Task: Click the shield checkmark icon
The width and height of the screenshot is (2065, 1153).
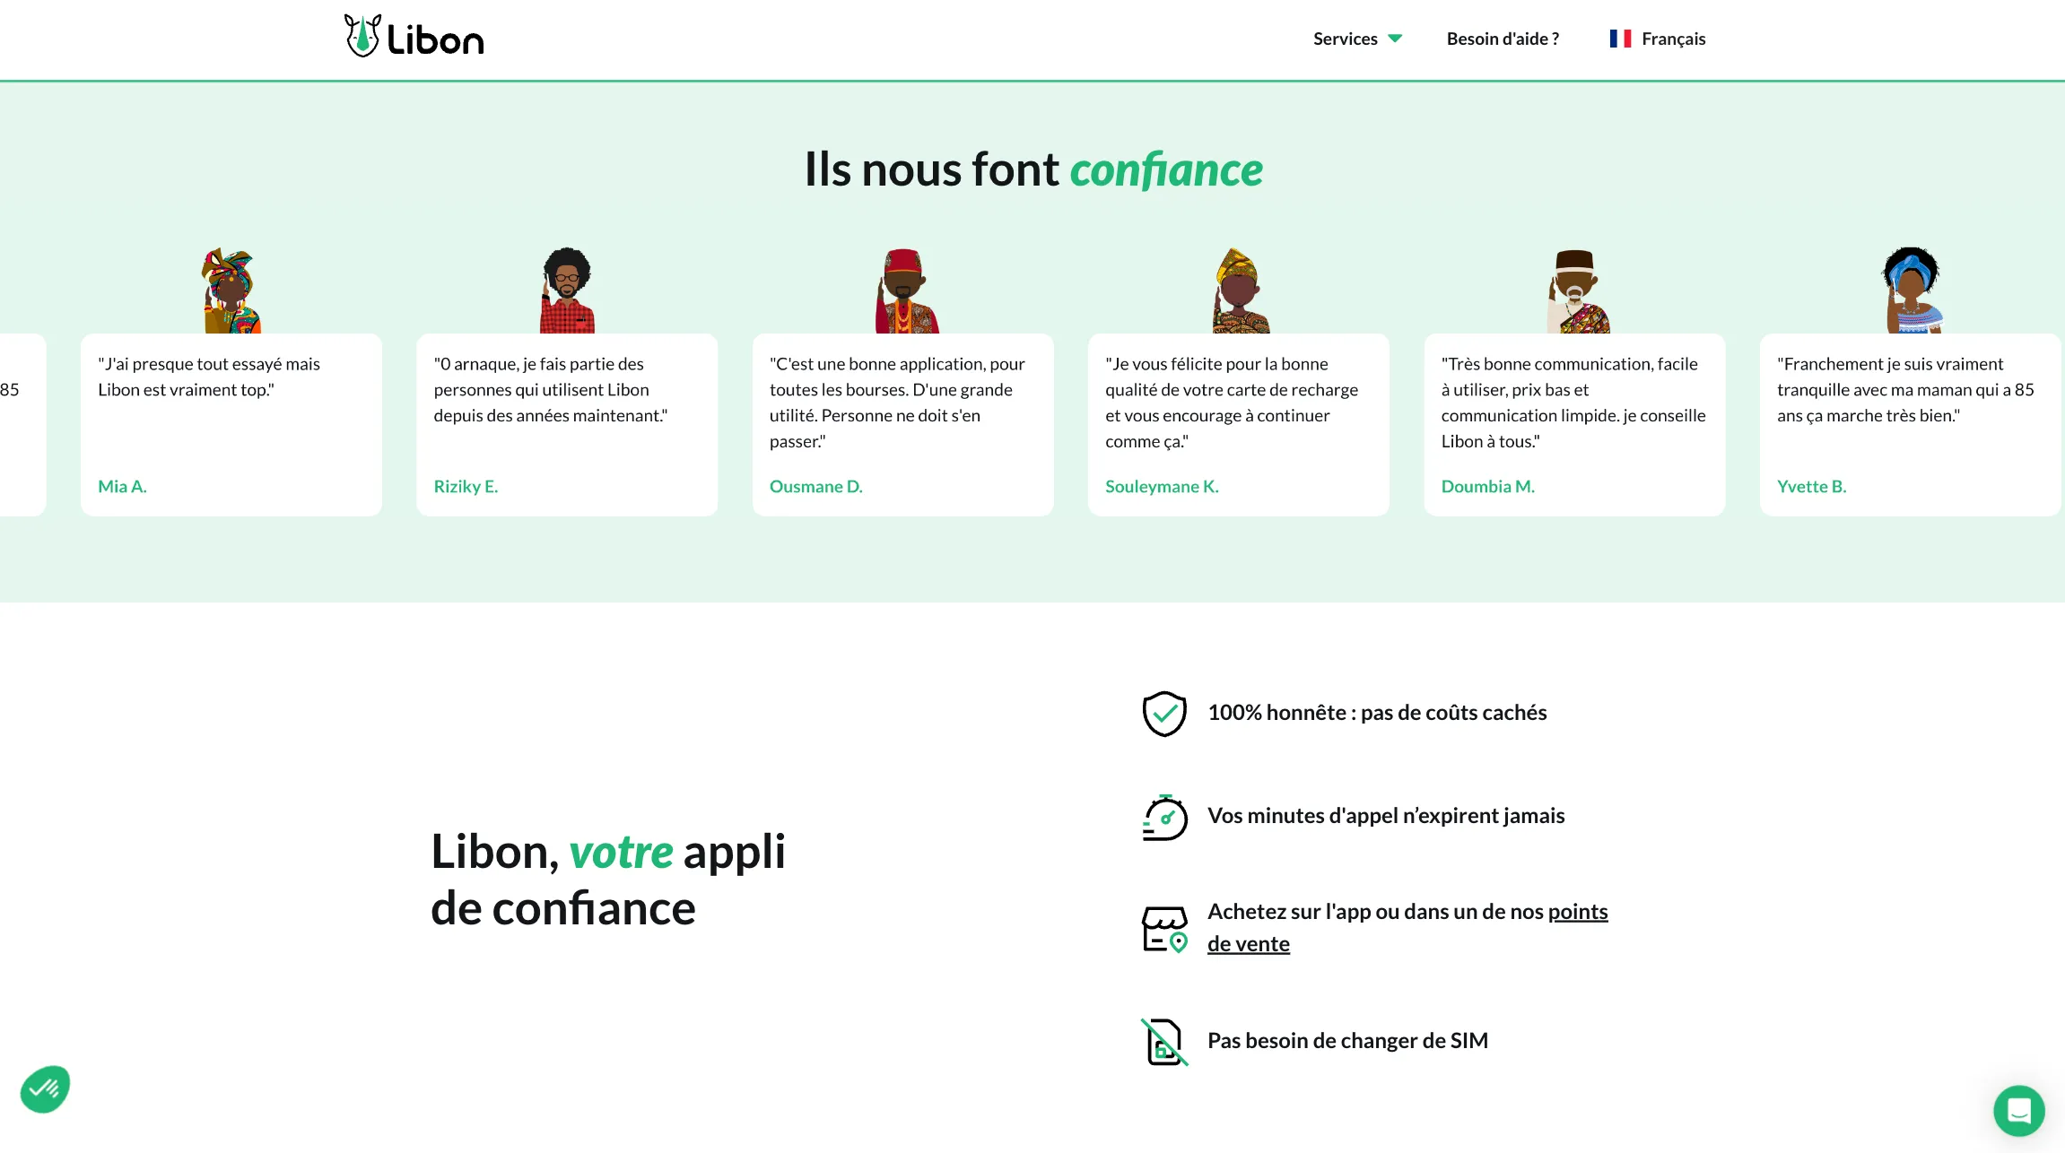Action: tap(1164, 714)
